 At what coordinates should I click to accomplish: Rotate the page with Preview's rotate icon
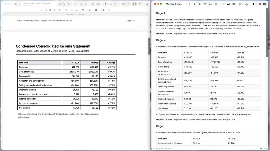129,4
